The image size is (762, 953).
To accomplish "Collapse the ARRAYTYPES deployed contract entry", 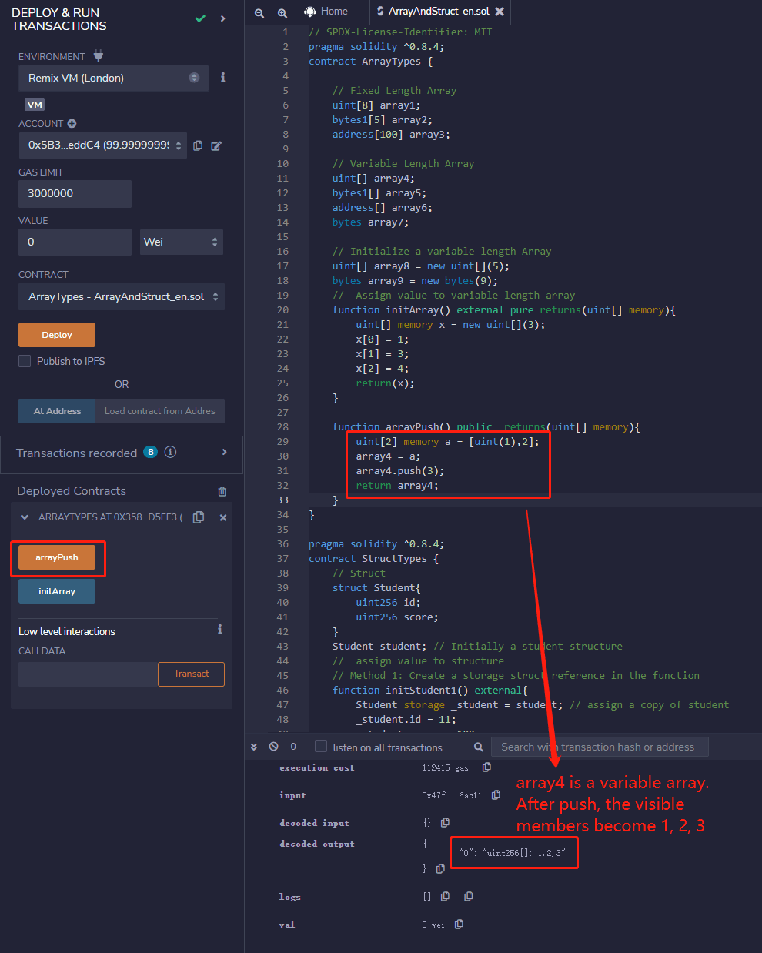I will [25, 517].
